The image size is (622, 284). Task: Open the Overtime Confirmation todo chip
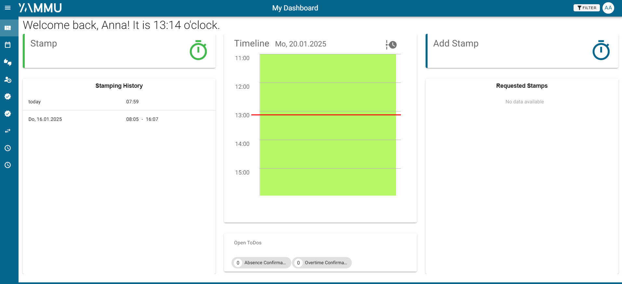coord(322,263)
